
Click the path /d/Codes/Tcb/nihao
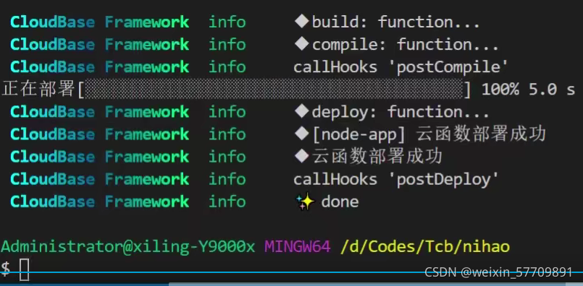[x=425, y=247]
